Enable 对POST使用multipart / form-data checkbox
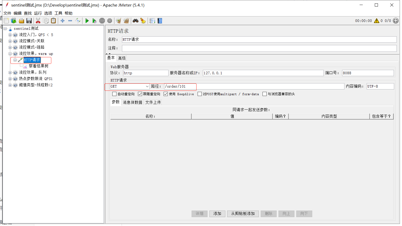The image size is (402, 226). tap(200, 94)
